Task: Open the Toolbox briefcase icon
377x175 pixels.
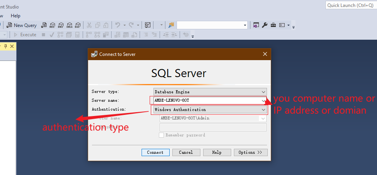Action: pos(273,25)
